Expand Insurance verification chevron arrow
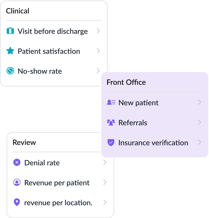Image resolution: width=209 pixels, height=218 pixels. click(x=200, y=142)
